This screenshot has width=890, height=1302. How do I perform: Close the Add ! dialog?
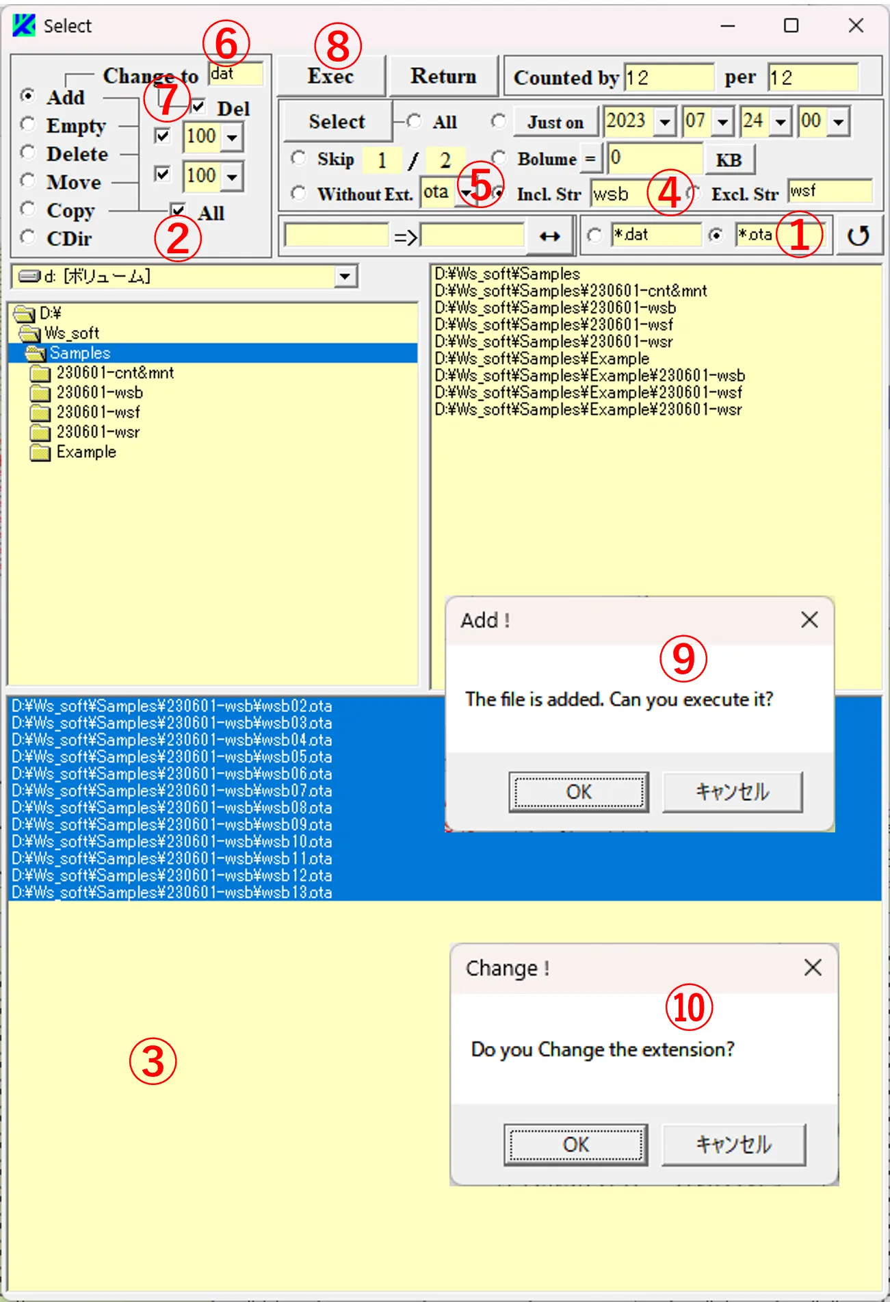pos(809,620)
